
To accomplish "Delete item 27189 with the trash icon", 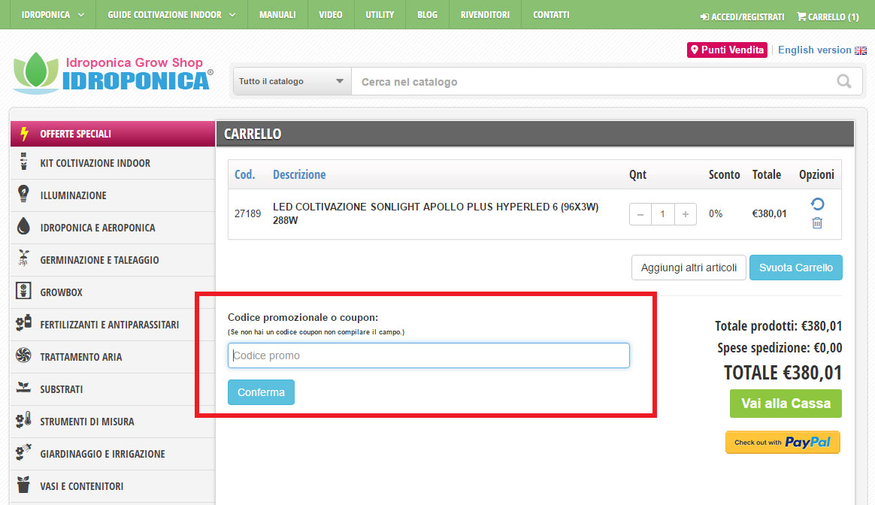I will click(817, 223).
